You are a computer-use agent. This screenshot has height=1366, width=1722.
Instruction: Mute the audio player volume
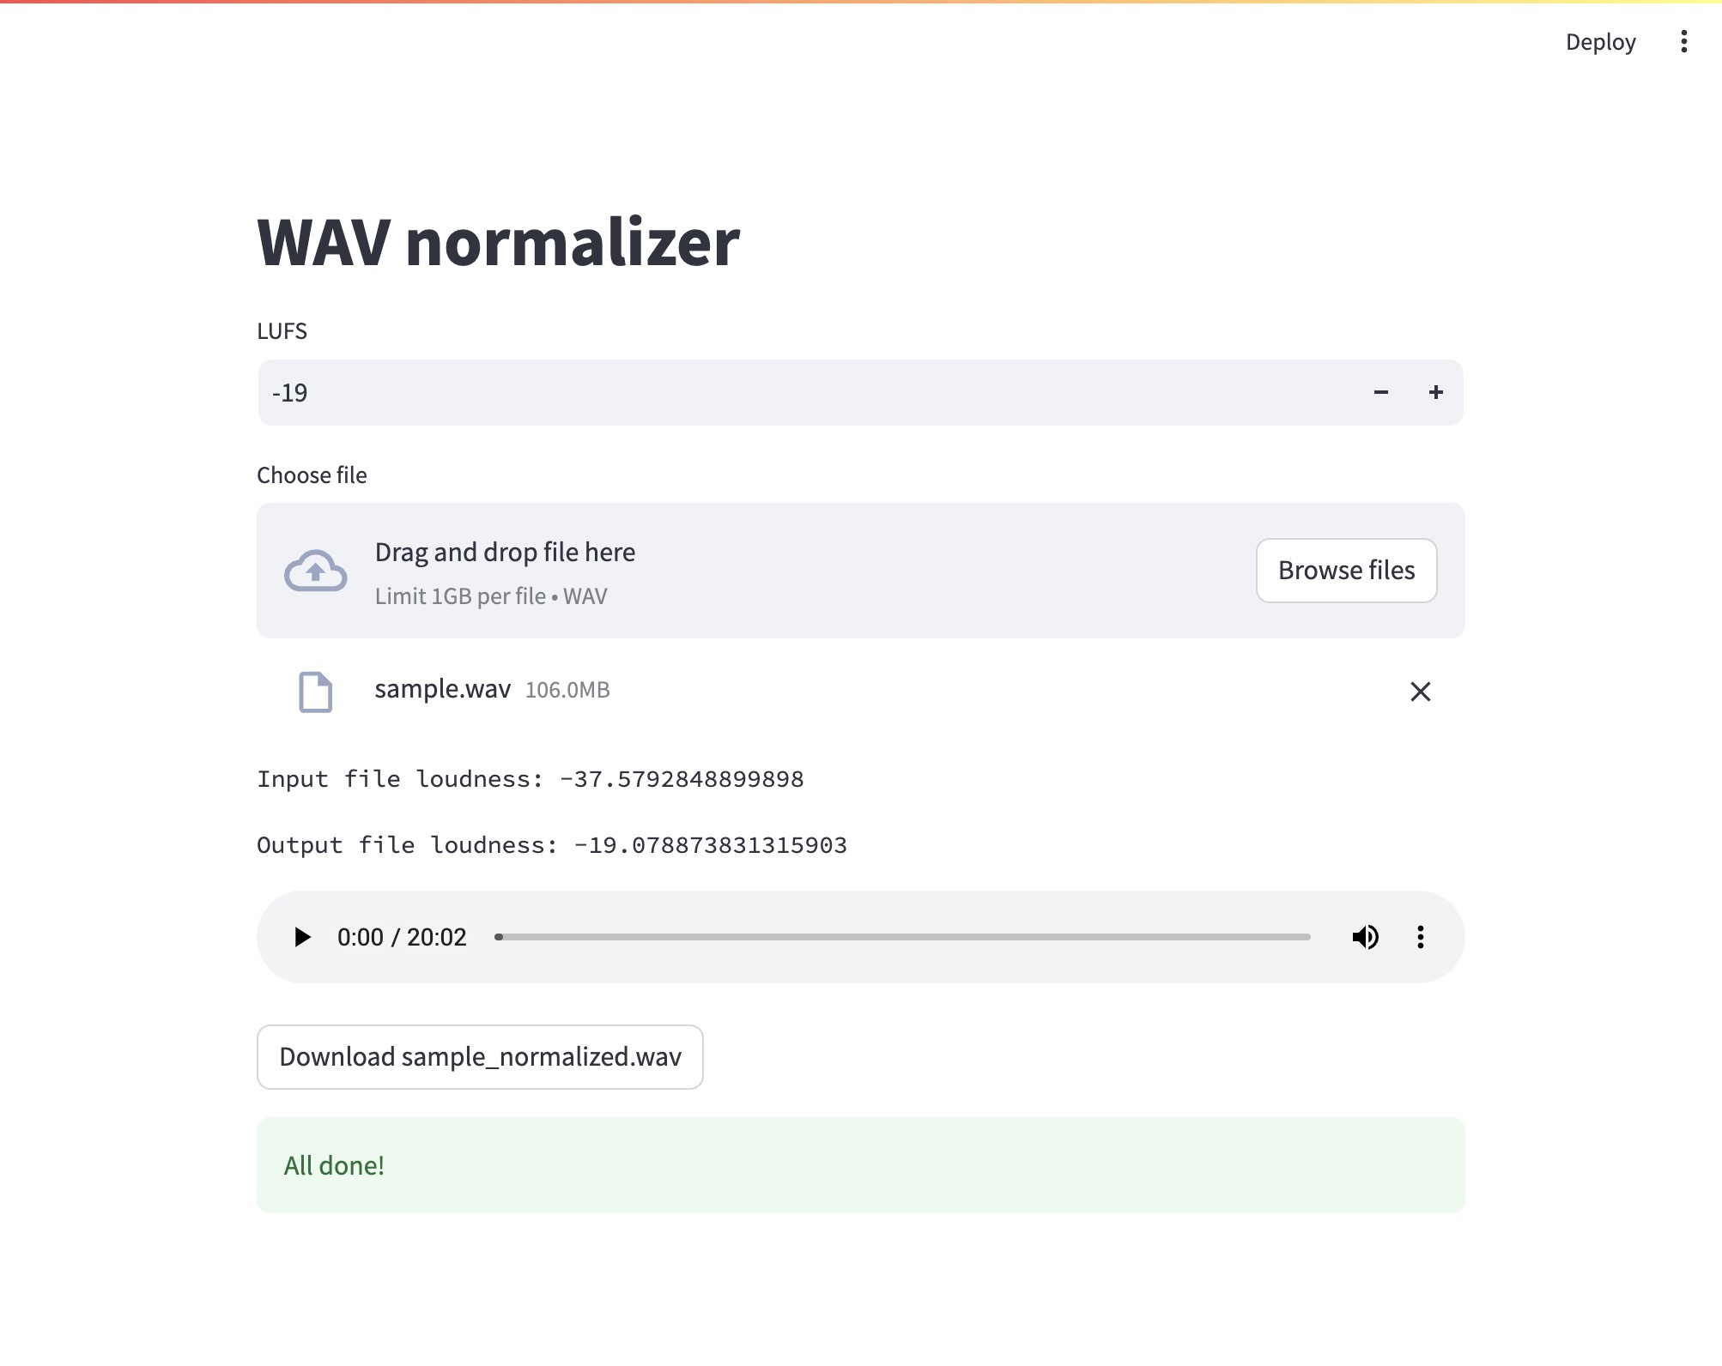(x=1365, y=937)
